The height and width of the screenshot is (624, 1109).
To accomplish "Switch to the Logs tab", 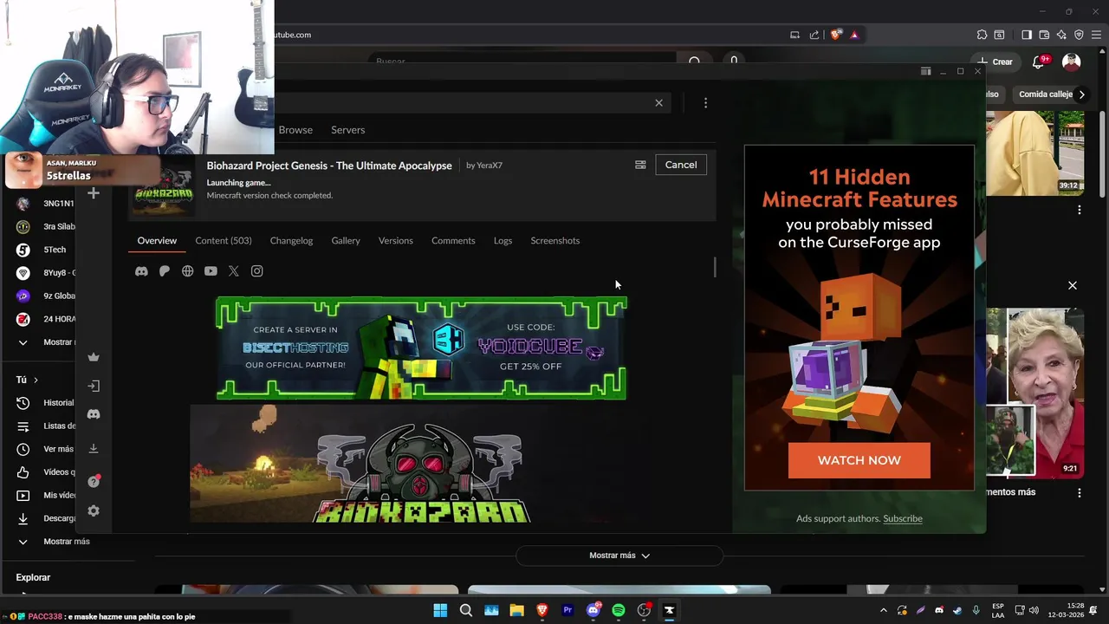I will click(x=503, y=241).
